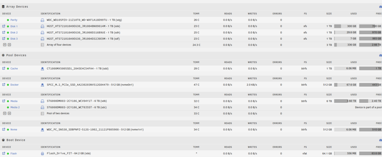The image size is (382, 157).
Task: Open Disk 1 browse icon
Action: pyautogui.click(x=4, y=26)
